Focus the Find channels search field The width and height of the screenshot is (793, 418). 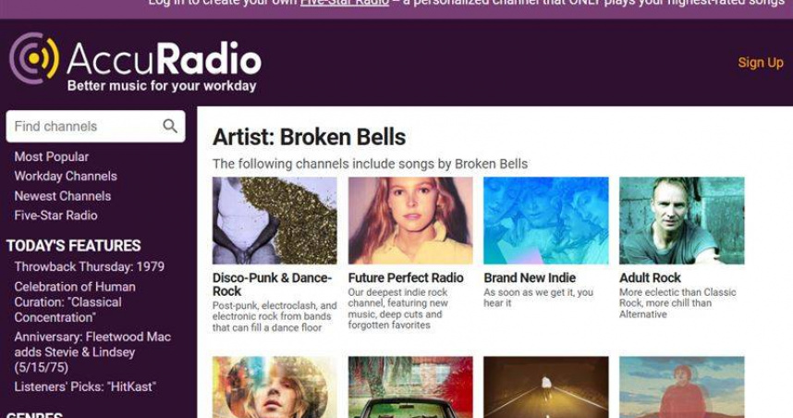coord(95,126)
